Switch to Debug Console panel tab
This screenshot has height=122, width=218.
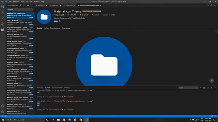57,88
